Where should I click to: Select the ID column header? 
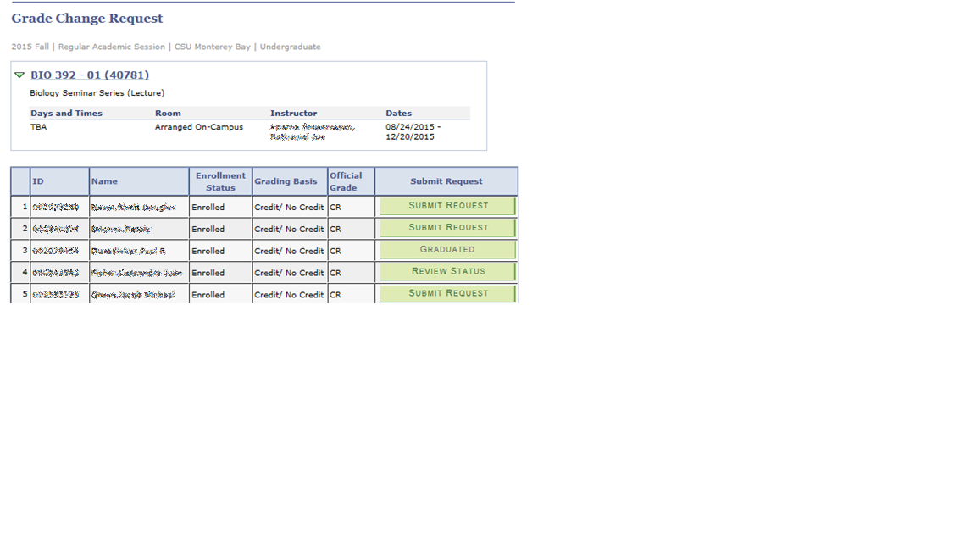click(38, 180)
